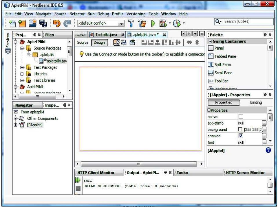Image resolution: width=278 pixels, height=207 pixels.
Task: Activate the Connection Mode button
Action: 124,42
